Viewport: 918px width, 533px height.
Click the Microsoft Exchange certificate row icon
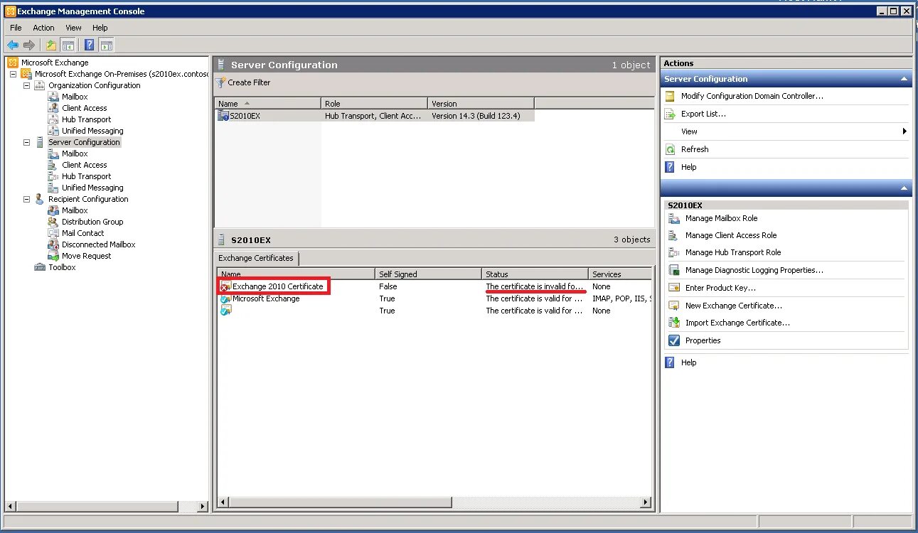pos(225,298)
